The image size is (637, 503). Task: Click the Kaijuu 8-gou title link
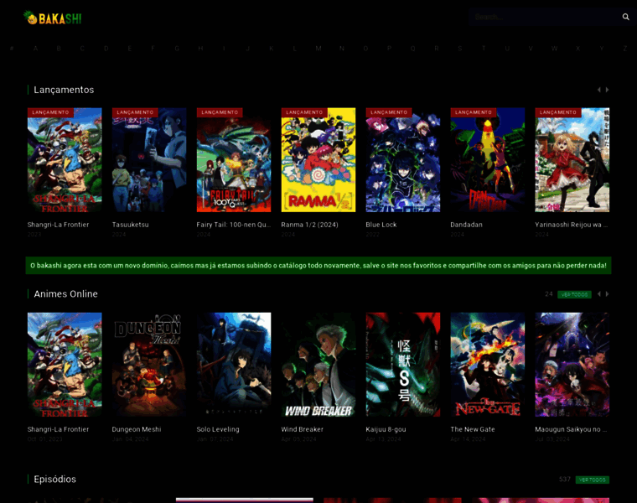(386, 429)
